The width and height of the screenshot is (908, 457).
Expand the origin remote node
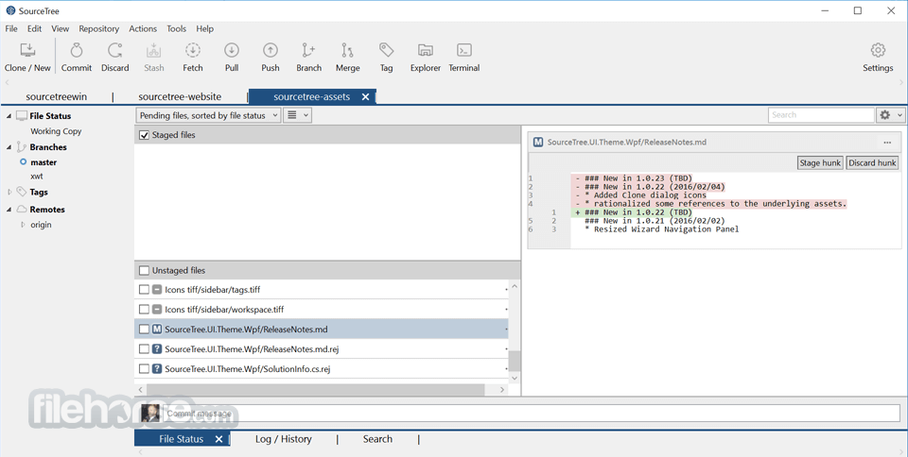[x=23, y=225]
